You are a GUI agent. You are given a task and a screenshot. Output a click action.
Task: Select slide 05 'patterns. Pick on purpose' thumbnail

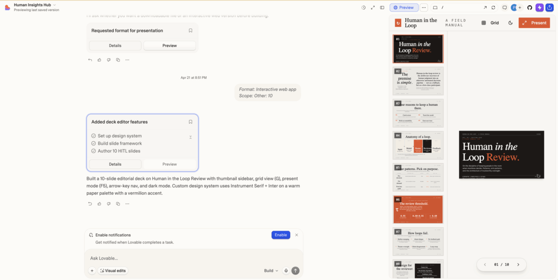(x=418, y=177)
